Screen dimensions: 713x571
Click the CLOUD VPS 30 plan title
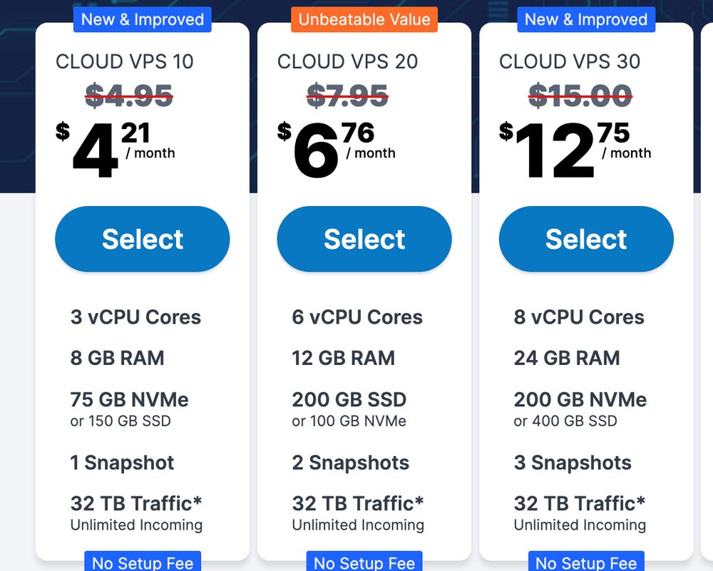[x=570, y=61]
